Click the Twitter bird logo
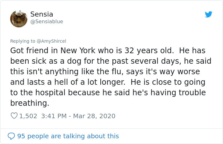 click(208, 14)
